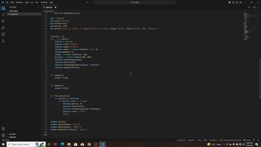The width and height of the screenshot is (261, 147).
Task: Open Google Chrome from taskbar
Action: pos(89,144)
